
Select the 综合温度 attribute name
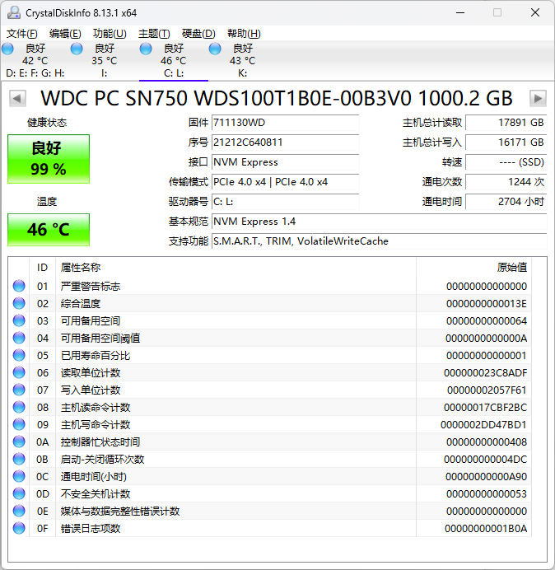(81, 304)
